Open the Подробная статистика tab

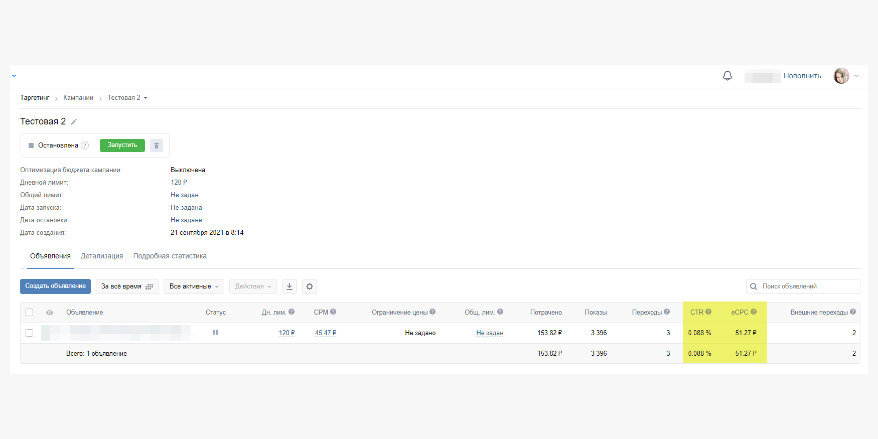coord(170,256)
